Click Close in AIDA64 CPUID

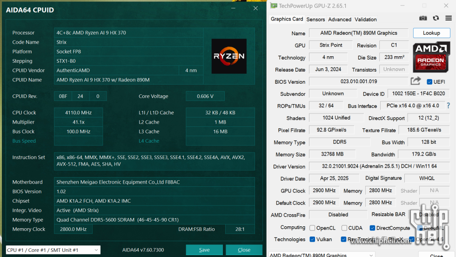click(244, 250)
